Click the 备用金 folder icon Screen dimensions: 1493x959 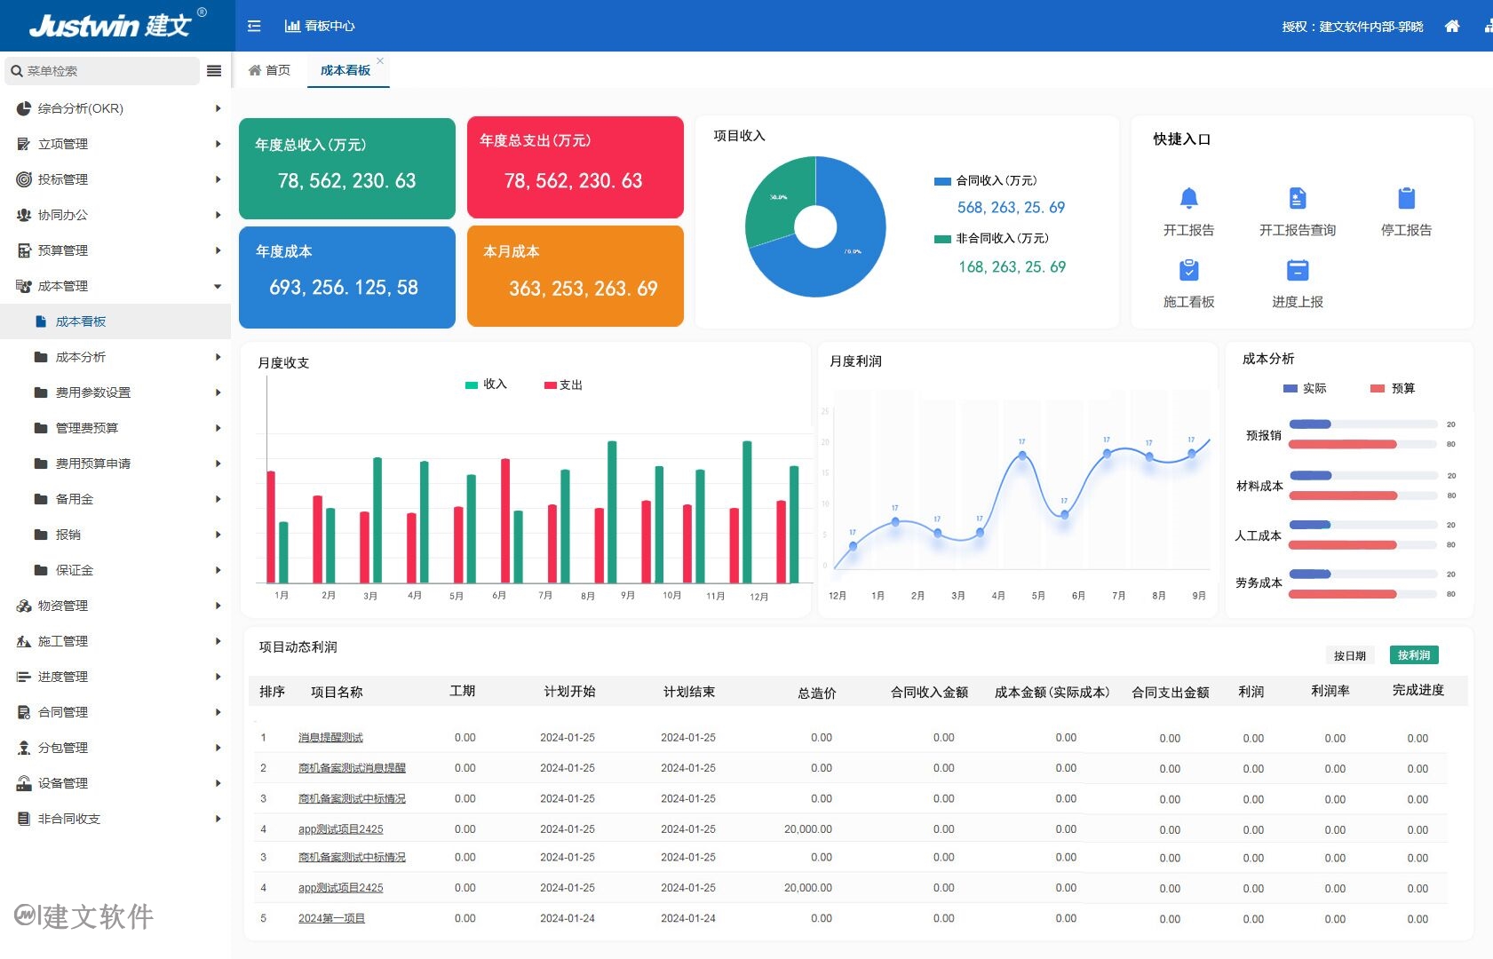pyautogui.click(x=41, y=499)
